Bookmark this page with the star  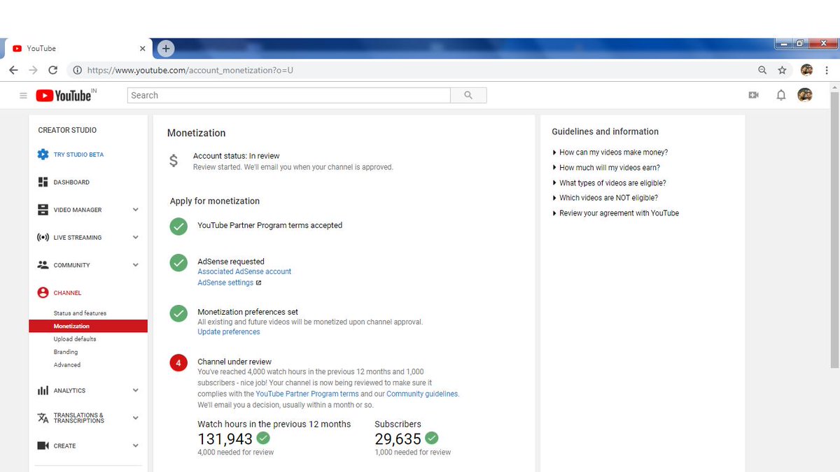pyautogui.click(x=782, y=70)
